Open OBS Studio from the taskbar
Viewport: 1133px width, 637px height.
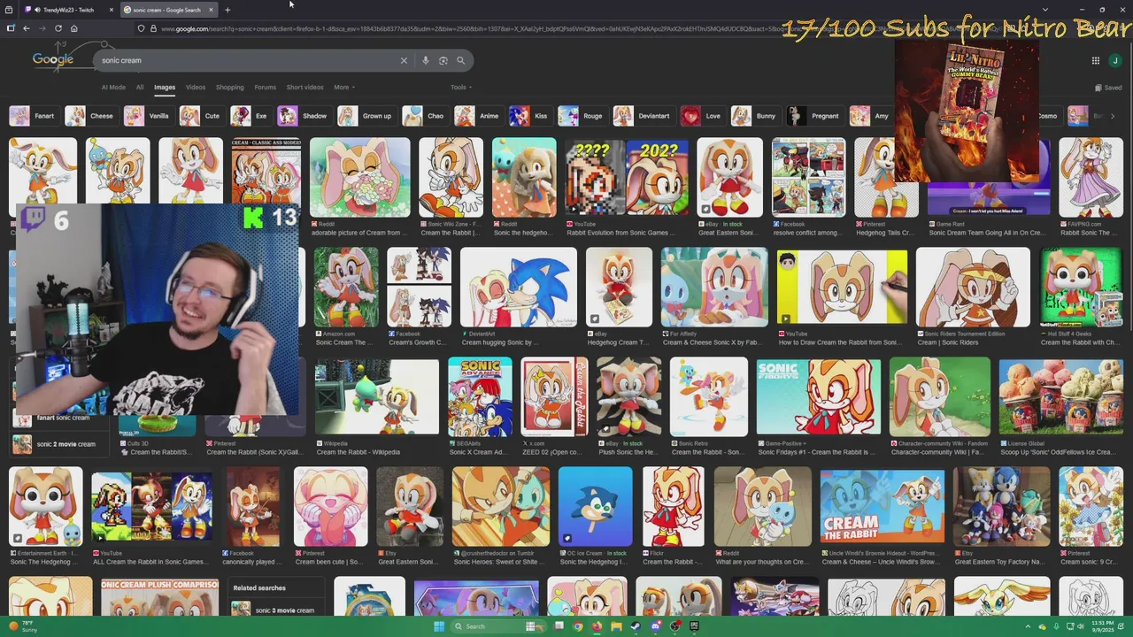(674, 626)
